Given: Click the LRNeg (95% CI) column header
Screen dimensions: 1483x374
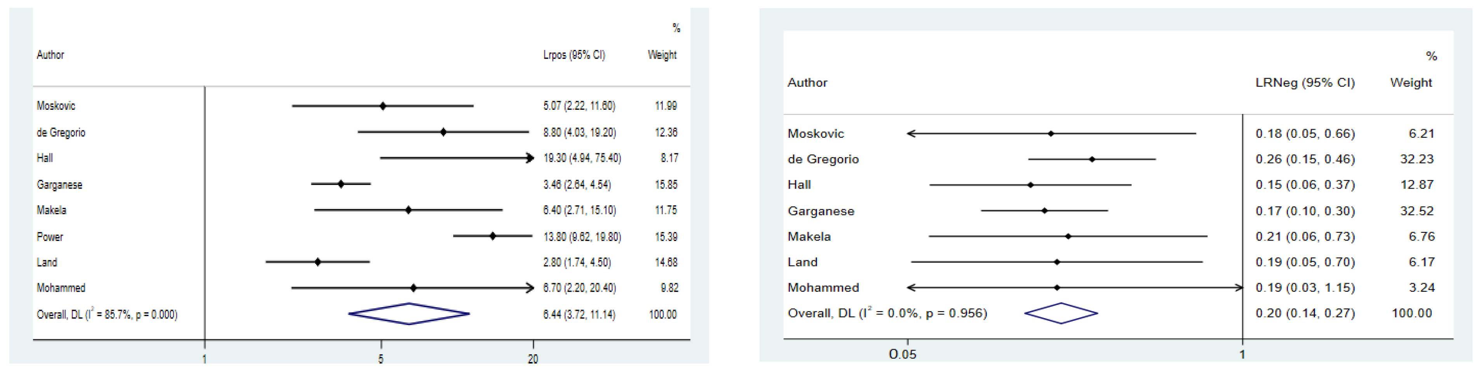Looking at the screenshot, I should coord(1305,83).
